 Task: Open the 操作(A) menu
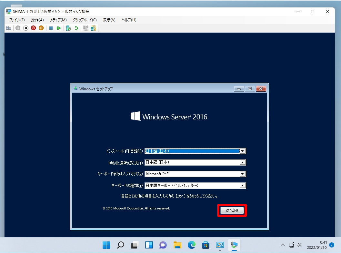point(37,20)
